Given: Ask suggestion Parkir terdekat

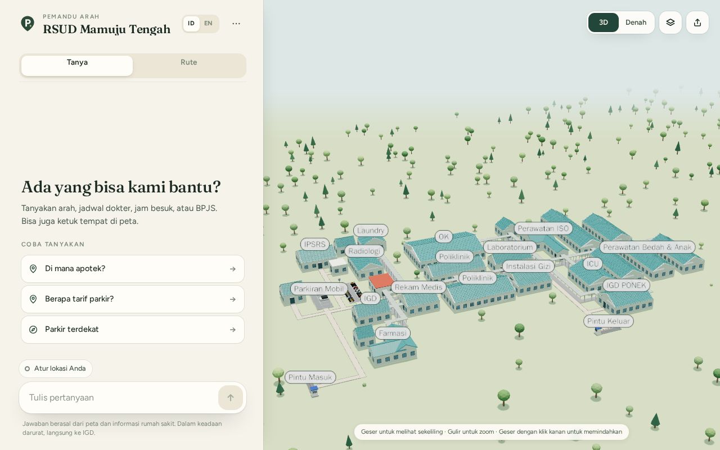Looking at the screenshot, I should pyautogui.click(x=133, y=330).
